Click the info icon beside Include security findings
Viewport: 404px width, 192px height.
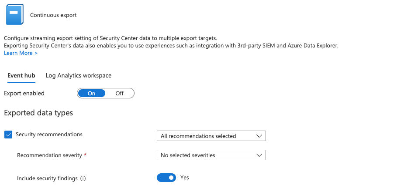[83, 179]
